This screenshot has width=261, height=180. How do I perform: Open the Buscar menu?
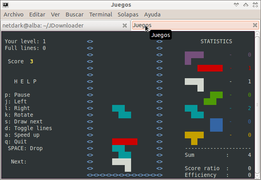(75, 15)
